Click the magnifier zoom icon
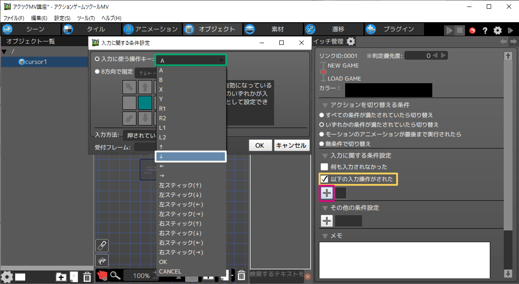The width and height of the screenshot is (519, 284). 115,275
